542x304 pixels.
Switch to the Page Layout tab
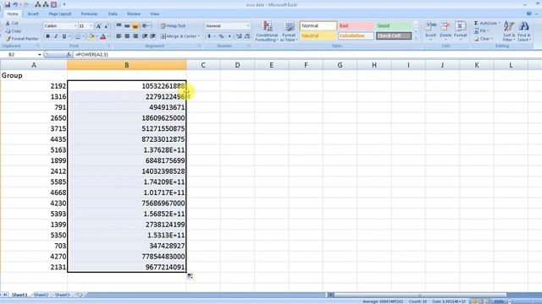(x=60, y=14)
